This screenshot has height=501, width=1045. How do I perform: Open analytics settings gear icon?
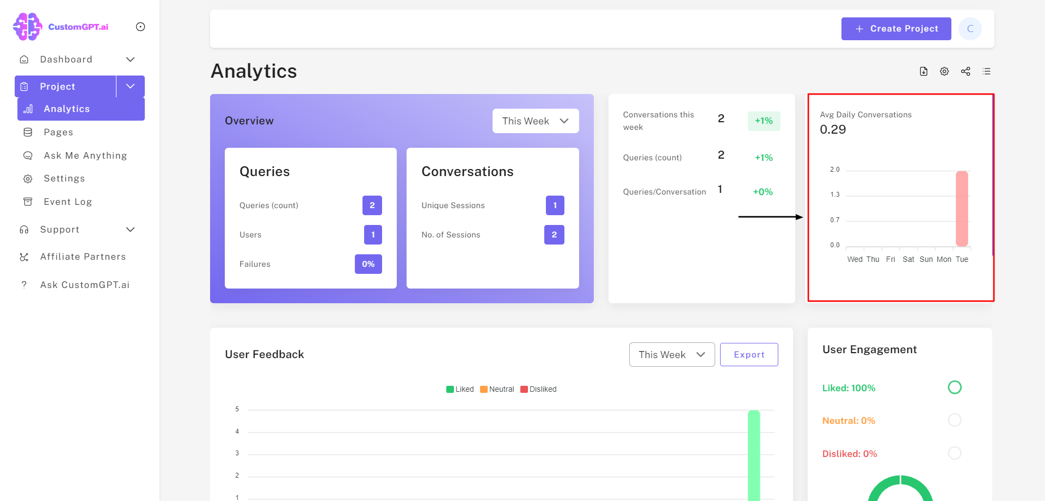click(944, 71)
